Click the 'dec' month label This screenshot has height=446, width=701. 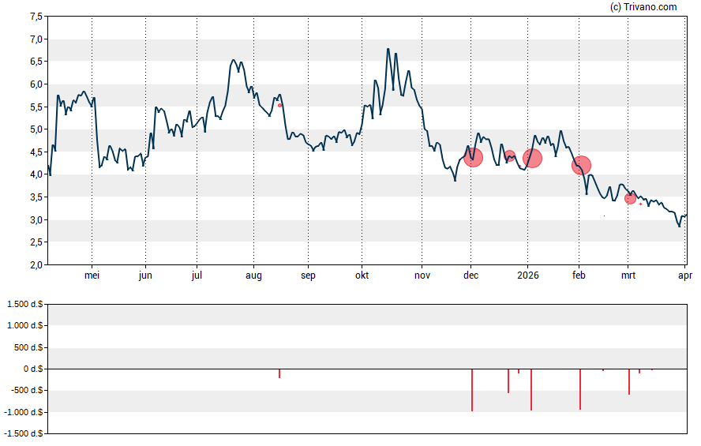click(470, 275)
